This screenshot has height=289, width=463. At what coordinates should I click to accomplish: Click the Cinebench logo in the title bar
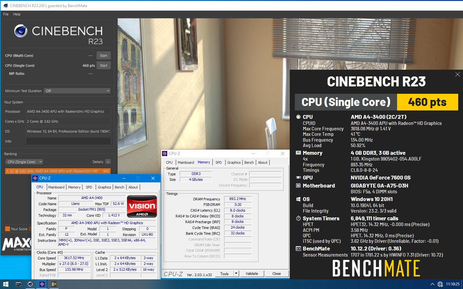(5, 5)
